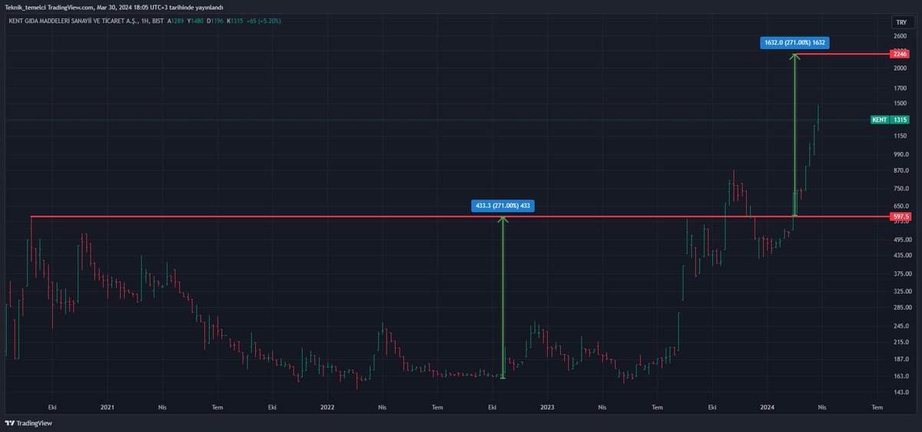
Task: Click the 2024 label on time axis
Action: coord(767,407)
